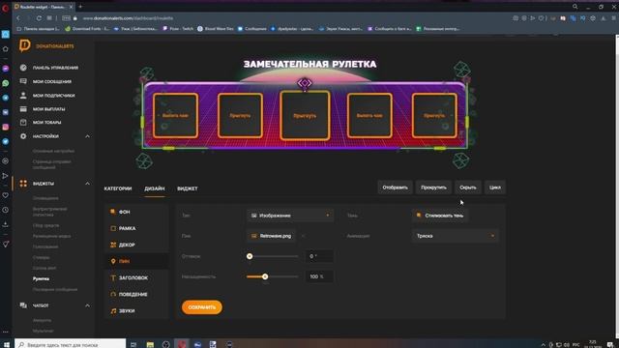619x348 pixels.
Task: Switch to the Категории tab
Action: click(x=118, y=188)
